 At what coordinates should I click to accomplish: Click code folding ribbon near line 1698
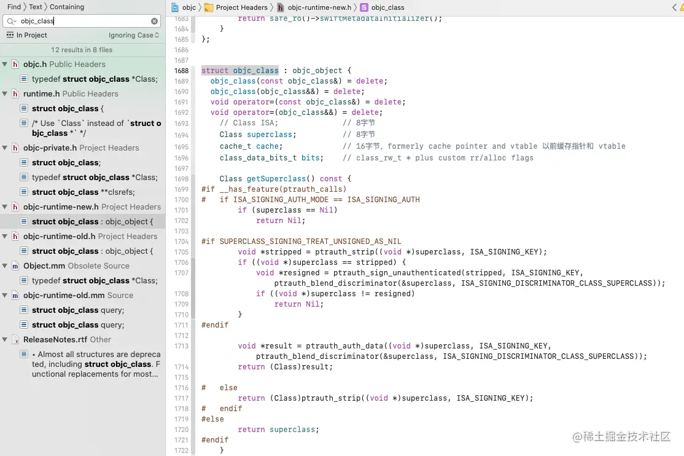click(193, 179)
